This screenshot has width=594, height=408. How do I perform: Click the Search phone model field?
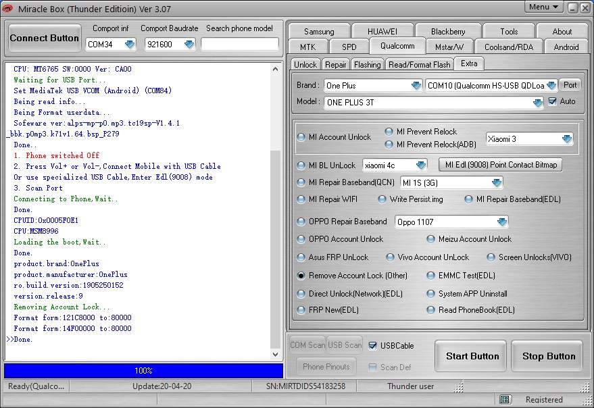(x=240, y=45)
